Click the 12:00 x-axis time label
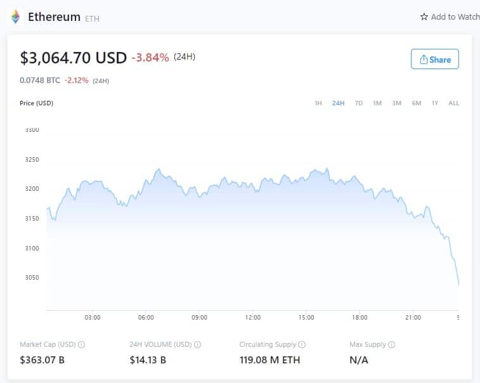 [x=253, y=318]
